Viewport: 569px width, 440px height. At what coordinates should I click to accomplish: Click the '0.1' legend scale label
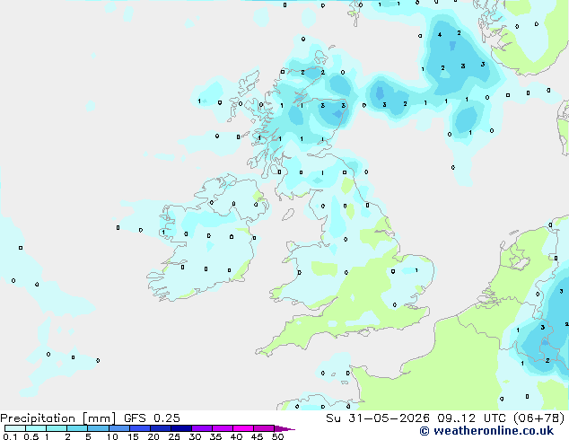click(x=10, y=436)
